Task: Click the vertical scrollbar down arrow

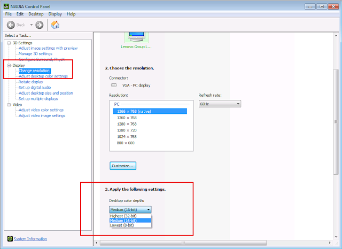Action: [336, 237]
